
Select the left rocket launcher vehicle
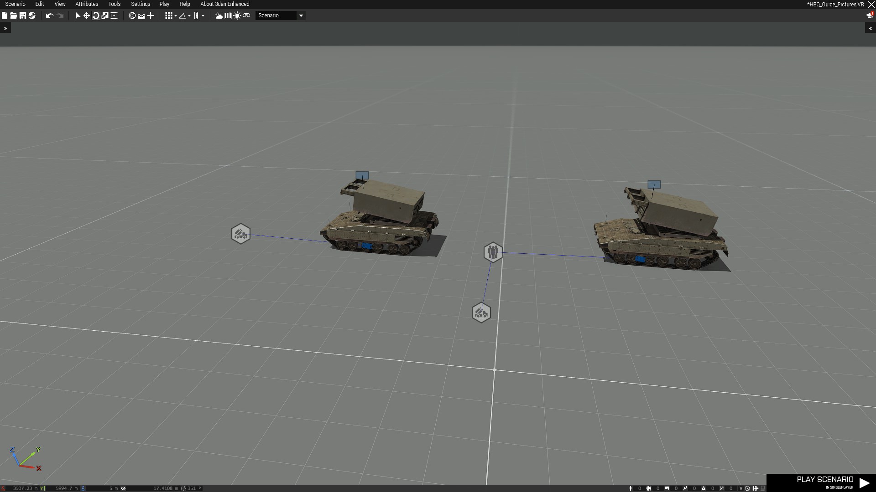(x=380, y=218)
